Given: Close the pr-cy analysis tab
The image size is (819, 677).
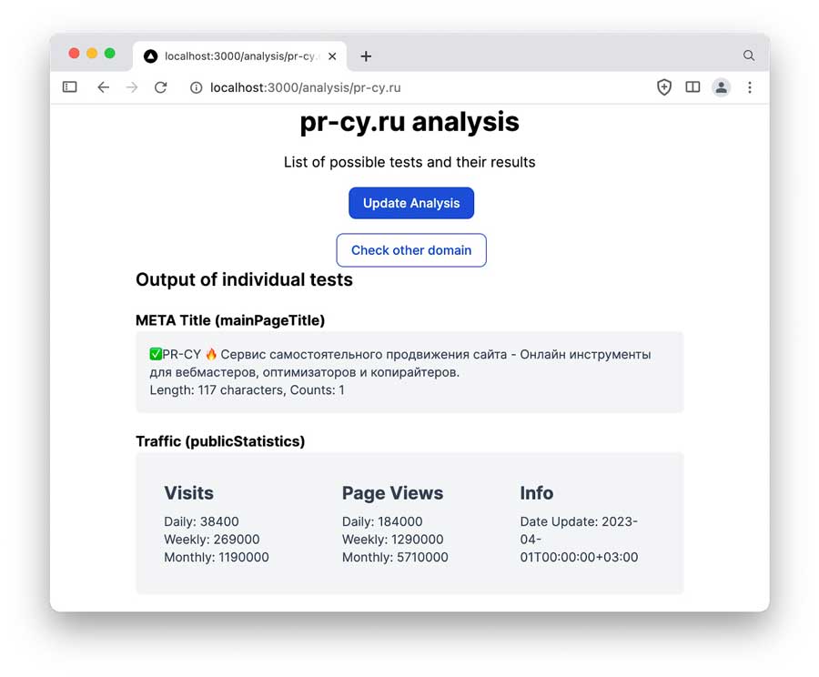Looking at the screenshot, I should click(332, 56).
